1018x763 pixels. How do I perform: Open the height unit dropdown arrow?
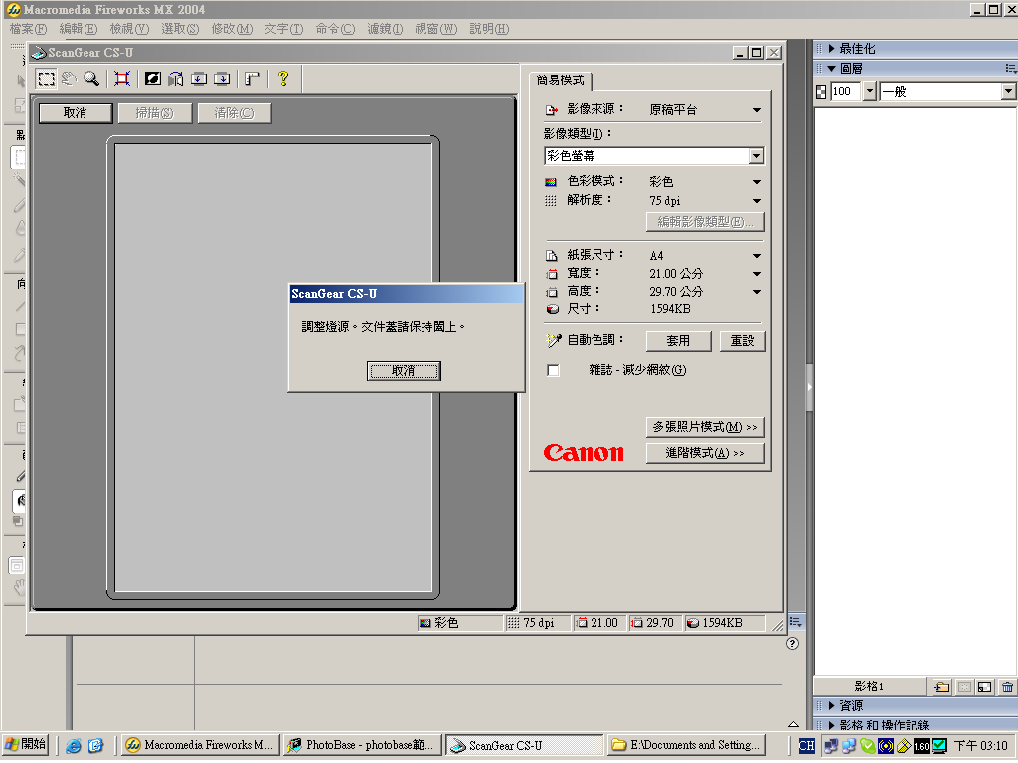tap(757, 292)
